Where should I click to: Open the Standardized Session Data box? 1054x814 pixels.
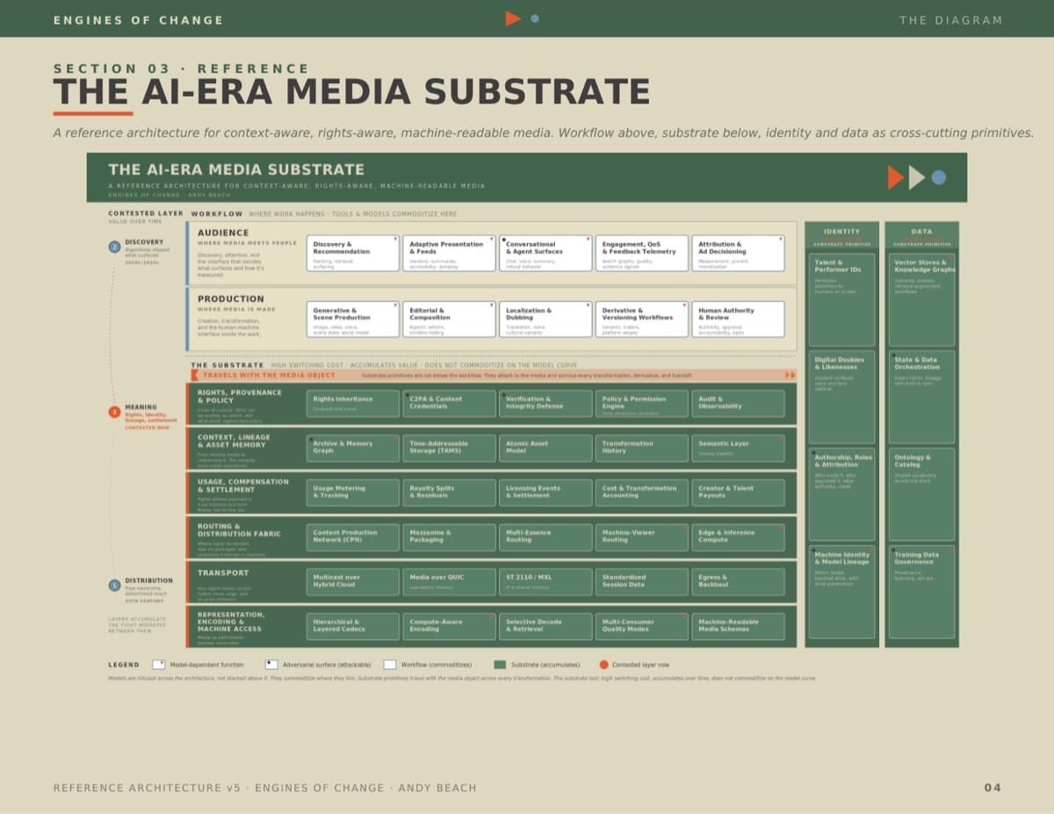tap(642, 582)
